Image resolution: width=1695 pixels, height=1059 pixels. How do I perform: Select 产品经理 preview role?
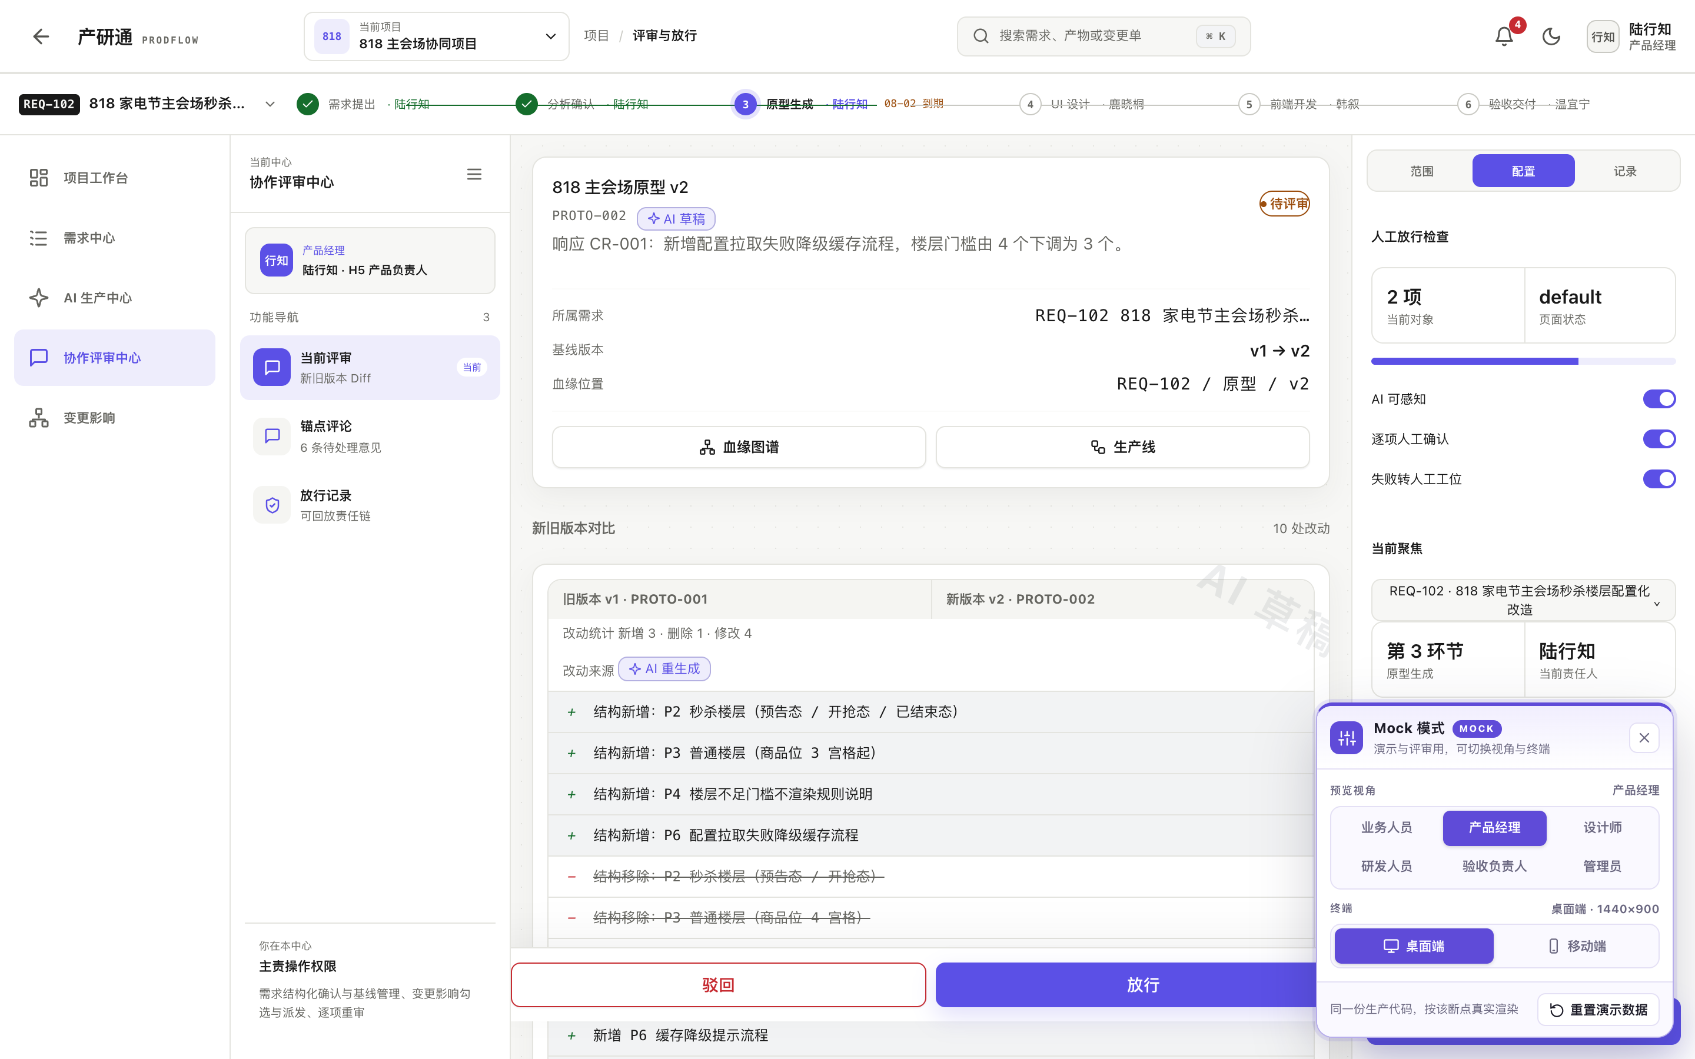1494,828
